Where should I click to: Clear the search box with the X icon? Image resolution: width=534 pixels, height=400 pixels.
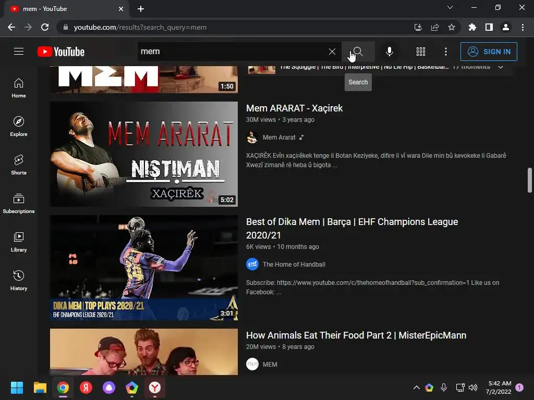(x=332, y=52)
